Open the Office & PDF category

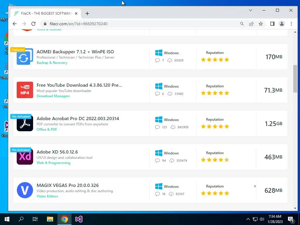pos(47,129)
